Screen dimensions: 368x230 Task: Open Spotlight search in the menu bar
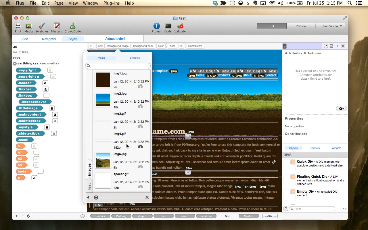350,3
